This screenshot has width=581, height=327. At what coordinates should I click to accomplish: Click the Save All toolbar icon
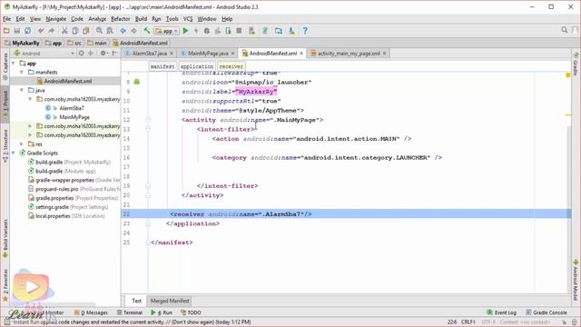tap(17, 31)
